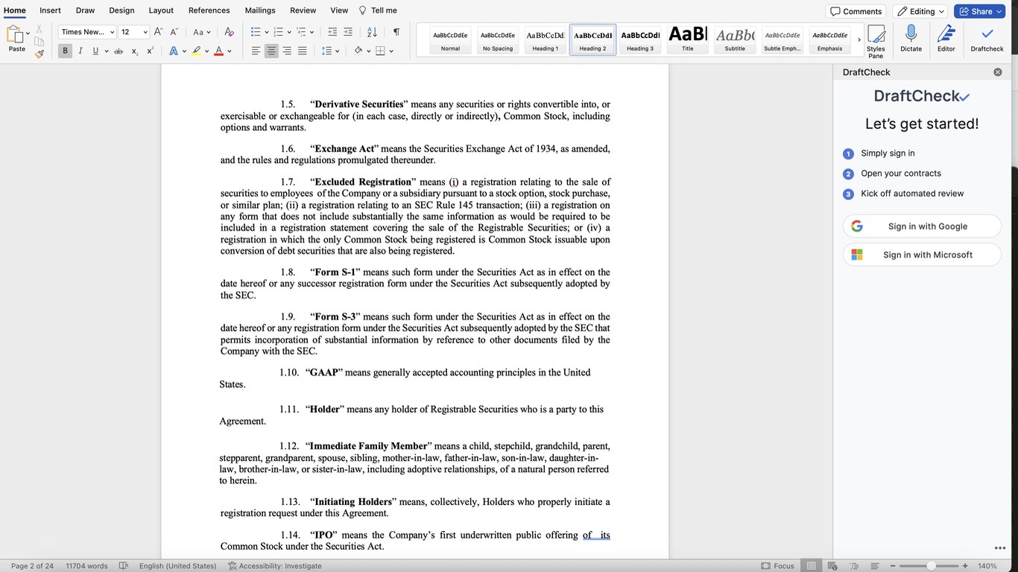Expand the bullet list options arrow
The height and width of the screenshot is (572, 1018).
click(x=266, y=32)
